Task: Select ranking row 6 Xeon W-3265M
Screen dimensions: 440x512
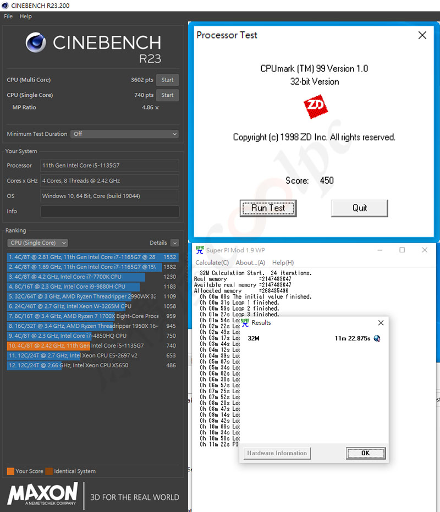Action: pos(93,306)
